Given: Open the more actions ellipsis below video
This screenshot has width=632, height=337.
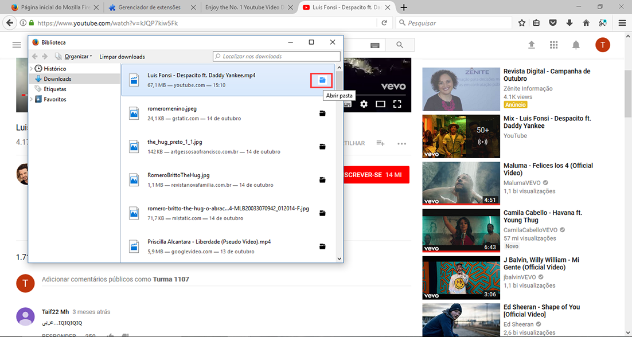Looking at the screenshot, I should (401, 143).
